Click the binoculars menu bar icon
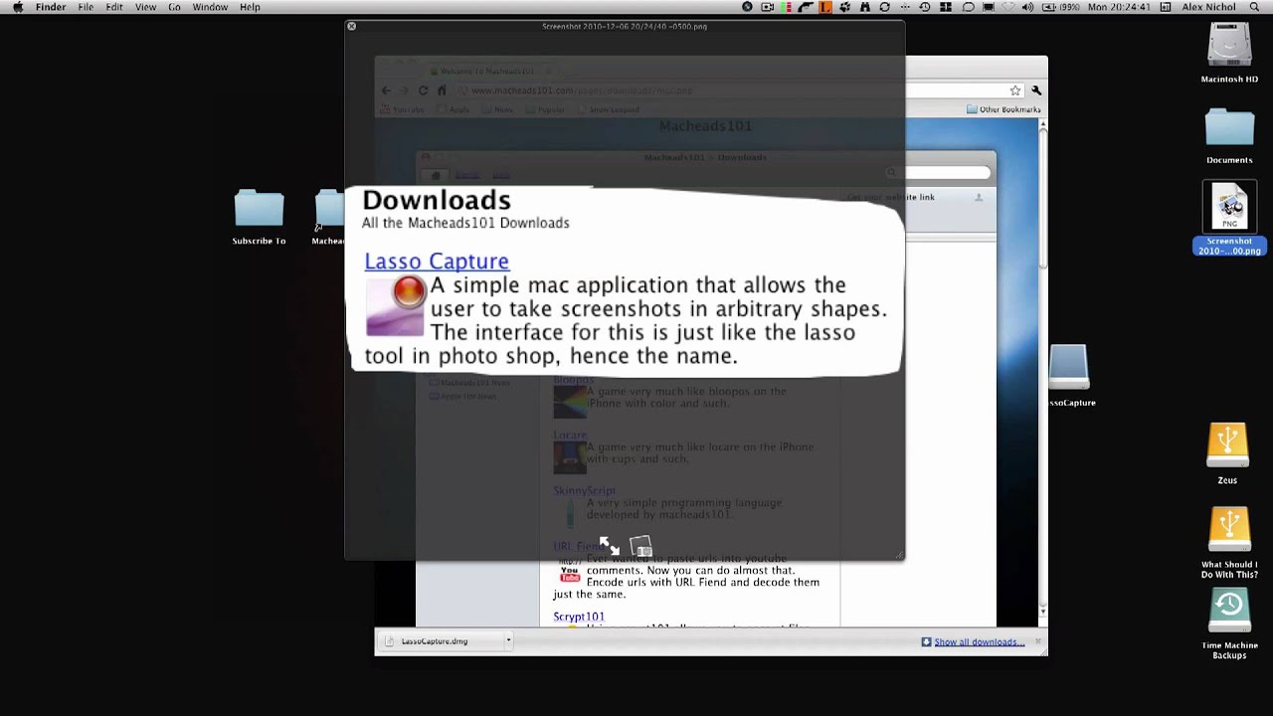The width and height of the screenshot is (1273, 716). (x=864, y=7)
